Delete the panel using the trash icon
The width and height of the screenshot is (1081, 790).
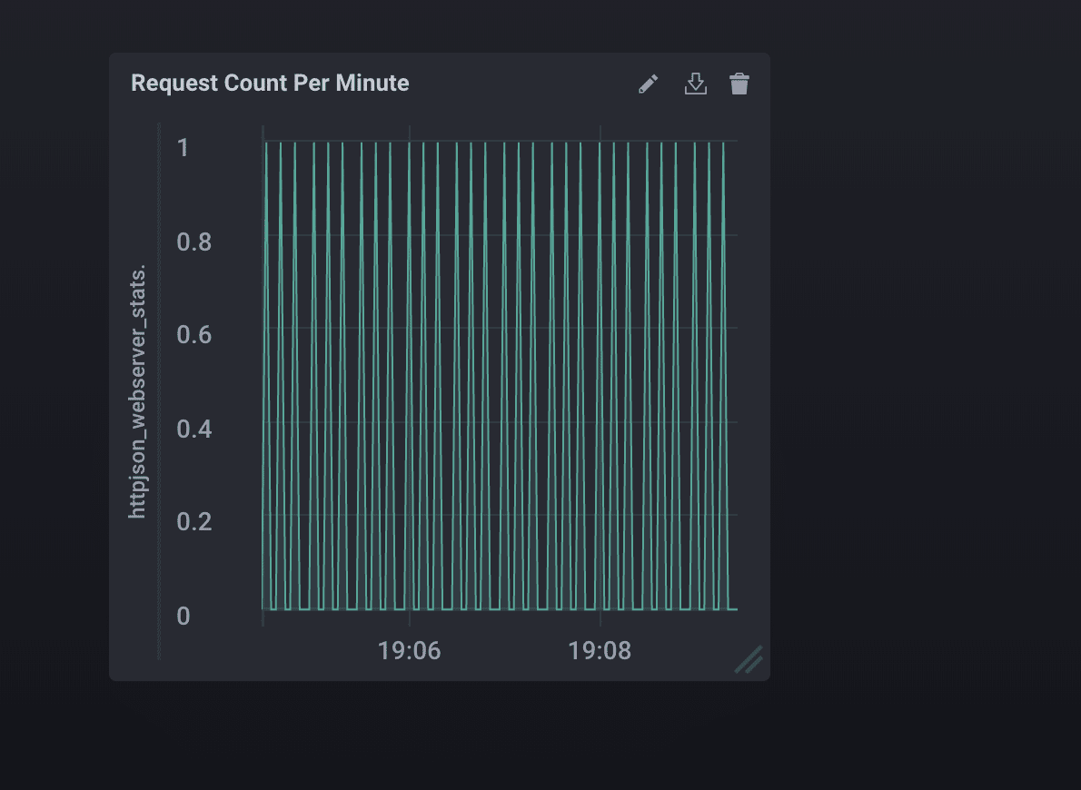tap(739, 84)
